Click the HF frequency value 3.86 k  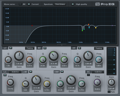99,66
